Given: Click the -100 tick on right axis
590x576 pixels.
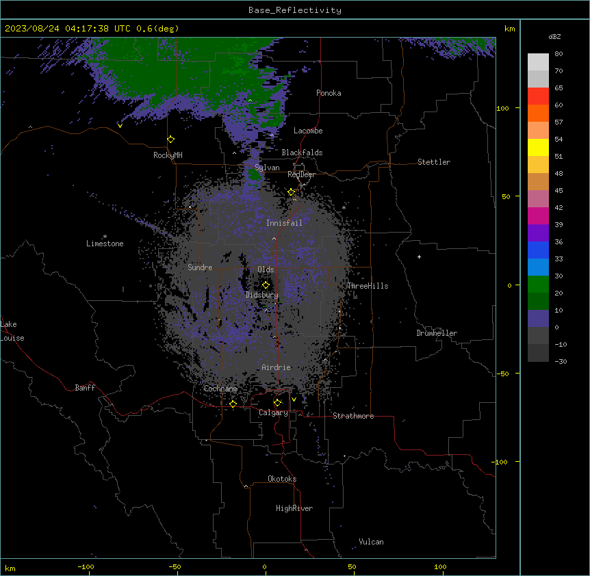Looking at the screenshot, I should [x=500, y=462].
